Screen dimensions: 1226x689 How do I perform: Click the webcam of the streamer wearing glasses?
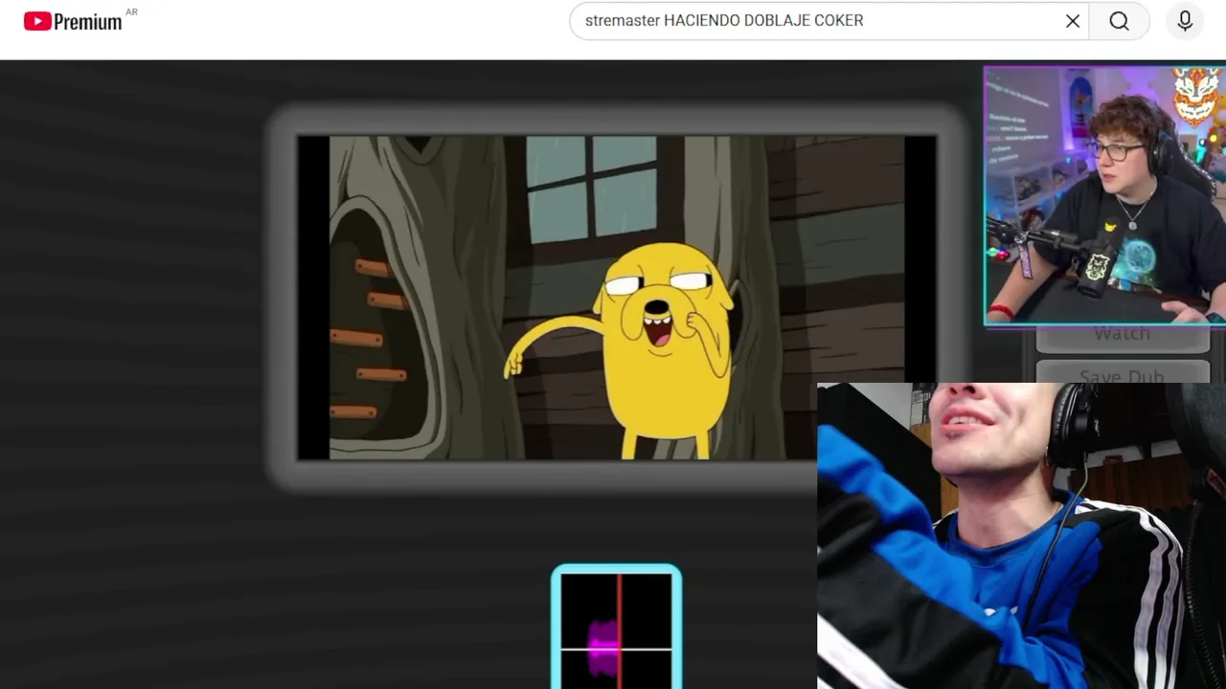coord(1104,196)
